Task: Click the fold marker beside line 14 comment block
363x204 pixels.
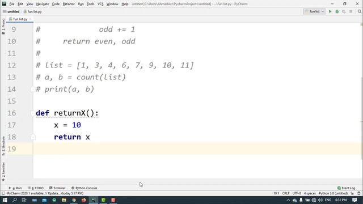Action: (33, 90)
